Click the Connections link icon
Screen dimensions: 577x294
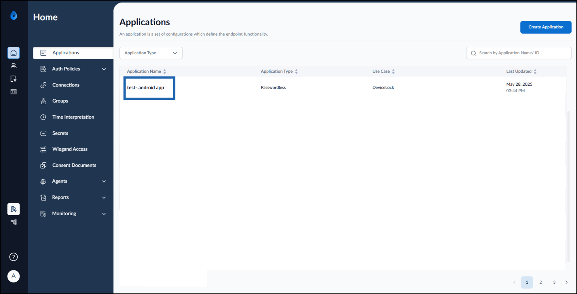pyautogui.click(x=43, y=85)
